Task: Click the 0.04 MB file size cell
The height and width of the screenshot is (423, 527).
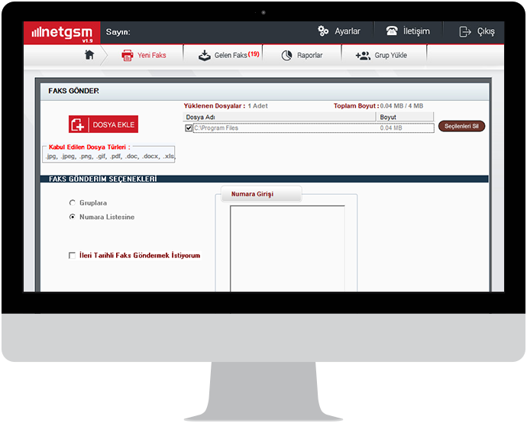Action: (391, 128)
